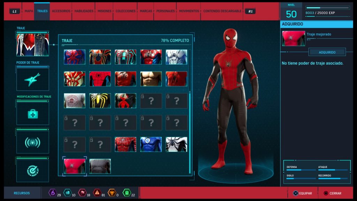357x201 pixels.
Task: Select the blue Spider-Man 2099 suit
Action: coord(75,57)
